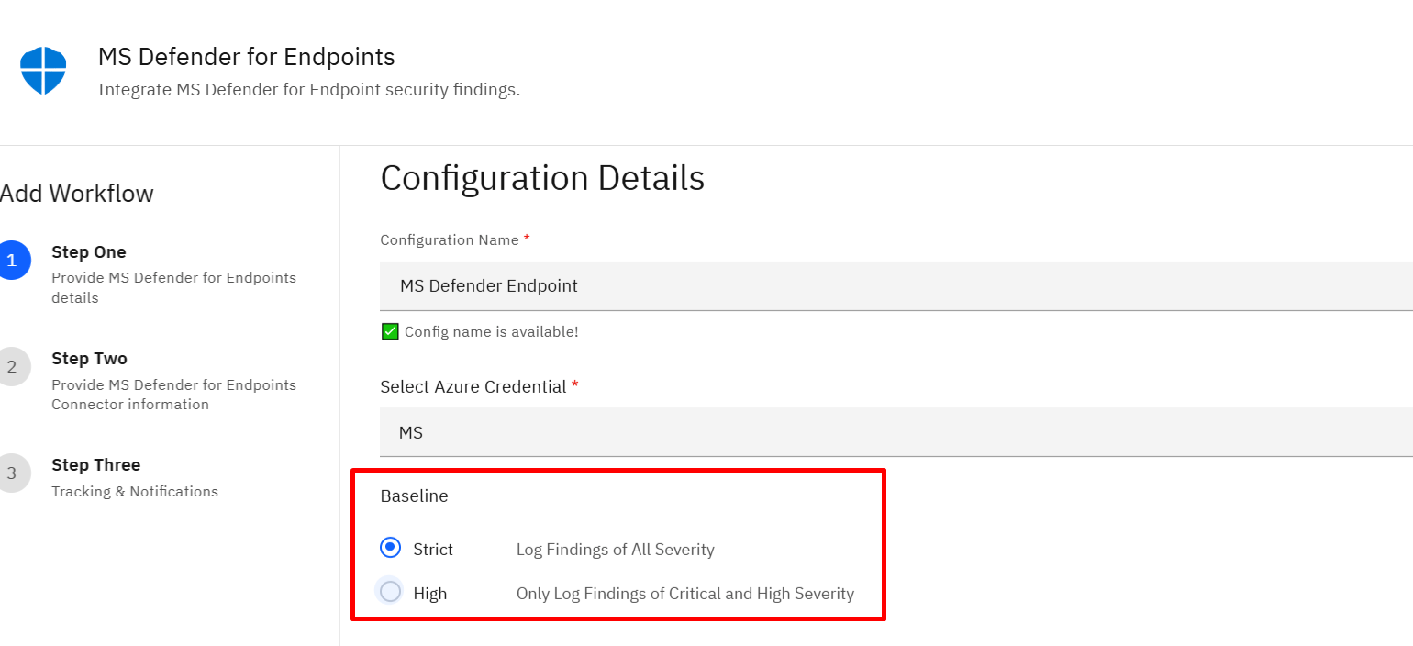Select the High baseline radio button
Image resolution: width=1413 pixels, height=646 pixels.
[390, 592]
